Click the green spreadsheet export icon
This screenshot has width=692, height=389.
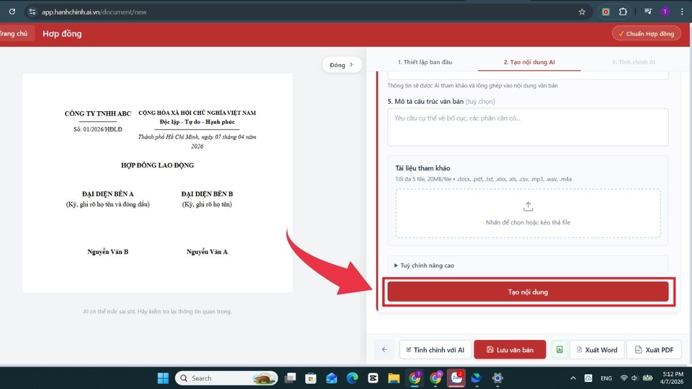(559, 349)
